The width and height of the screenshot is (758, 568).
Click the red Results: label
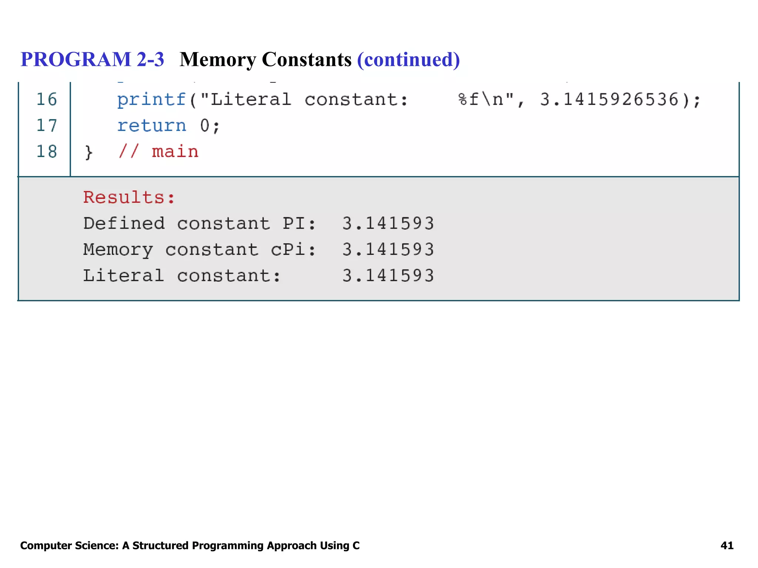click(129, 197)
